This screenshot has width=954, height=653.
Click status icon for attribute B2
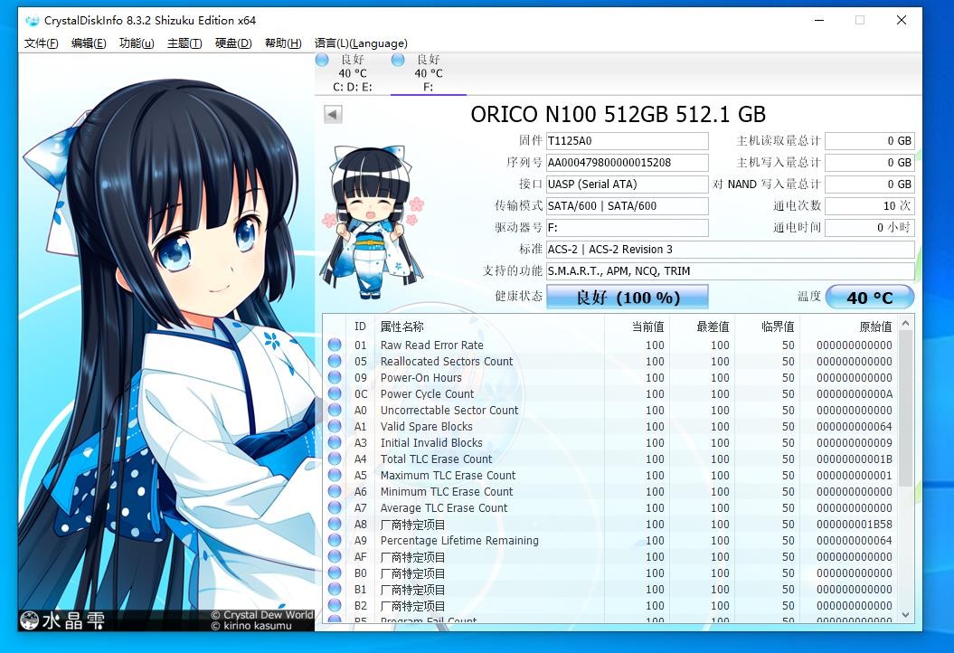click(x=335, y=605)
